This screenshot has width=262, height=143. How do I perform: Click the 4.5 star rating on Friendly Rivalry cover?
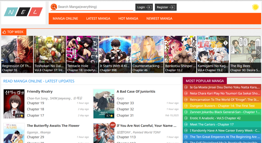click(x=20, y=116)
